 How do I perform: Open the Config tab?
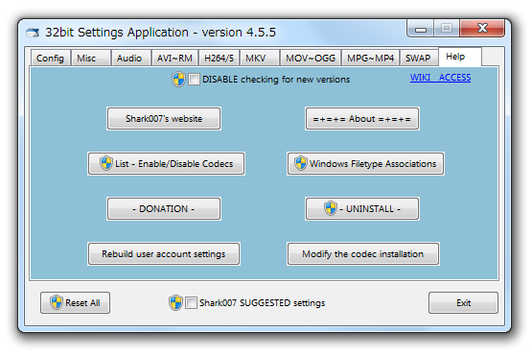coord(51,58)
